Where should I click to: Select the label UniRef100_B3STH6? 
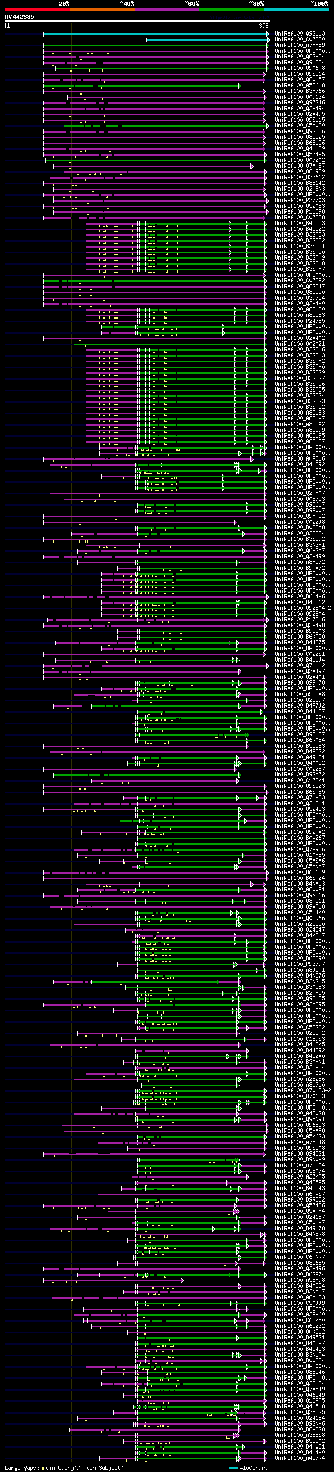click(x=300, y=350)
